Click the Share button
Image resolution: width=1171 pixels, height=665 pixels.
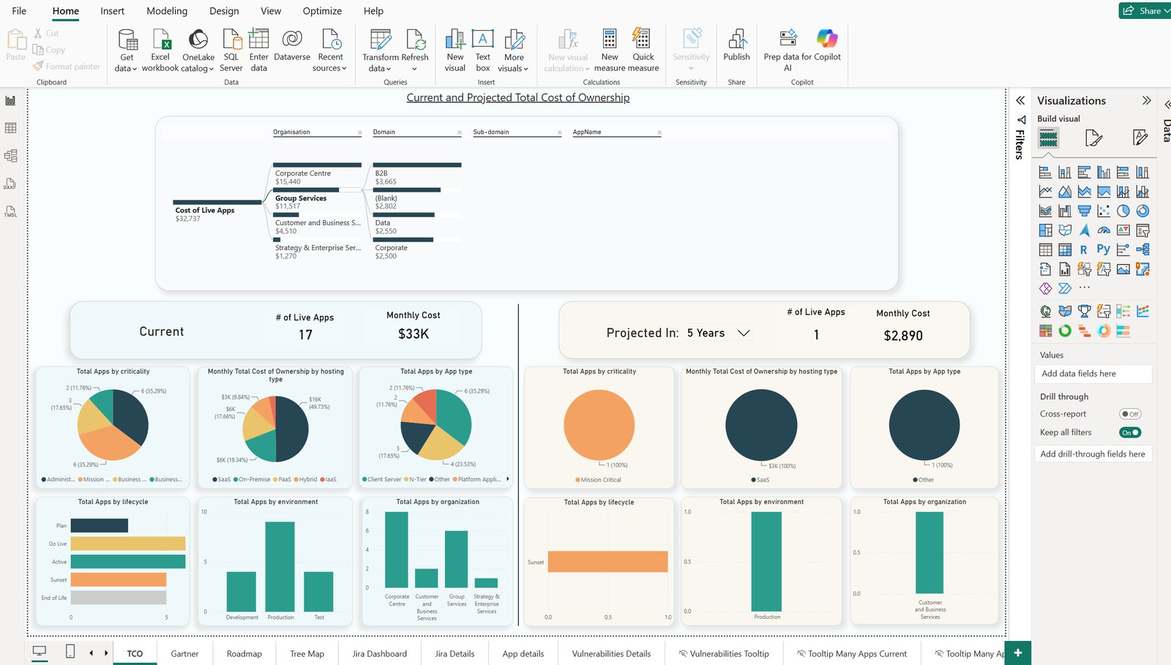pos(1144,11)
